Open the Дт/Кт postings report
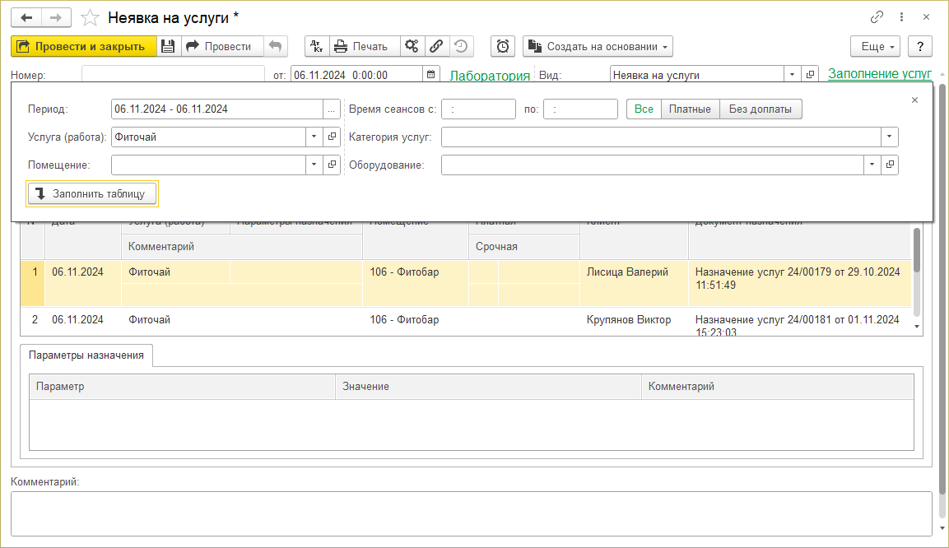Screen dimensions: 949x548 click(x=317, y=46)
